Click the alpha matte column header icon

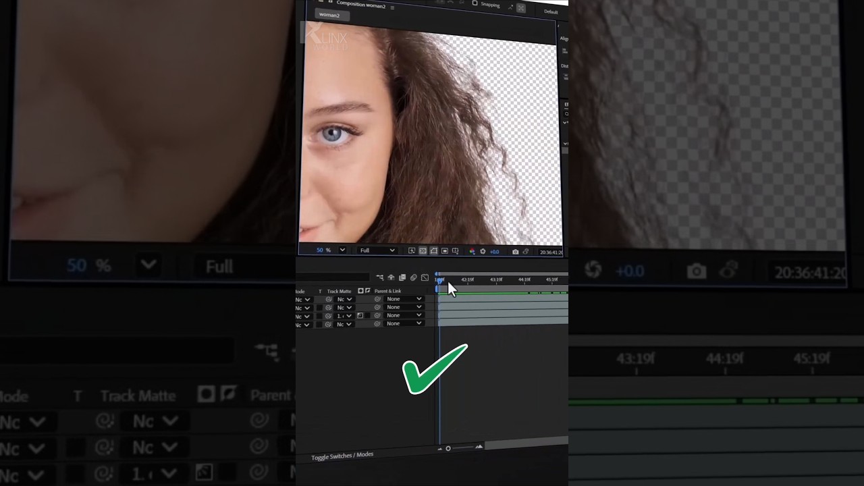tap(360, 291)
